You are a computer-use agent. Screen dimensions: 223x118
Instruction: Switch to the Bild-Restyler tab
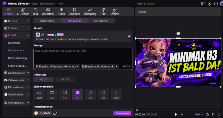(x=101, y=21)
